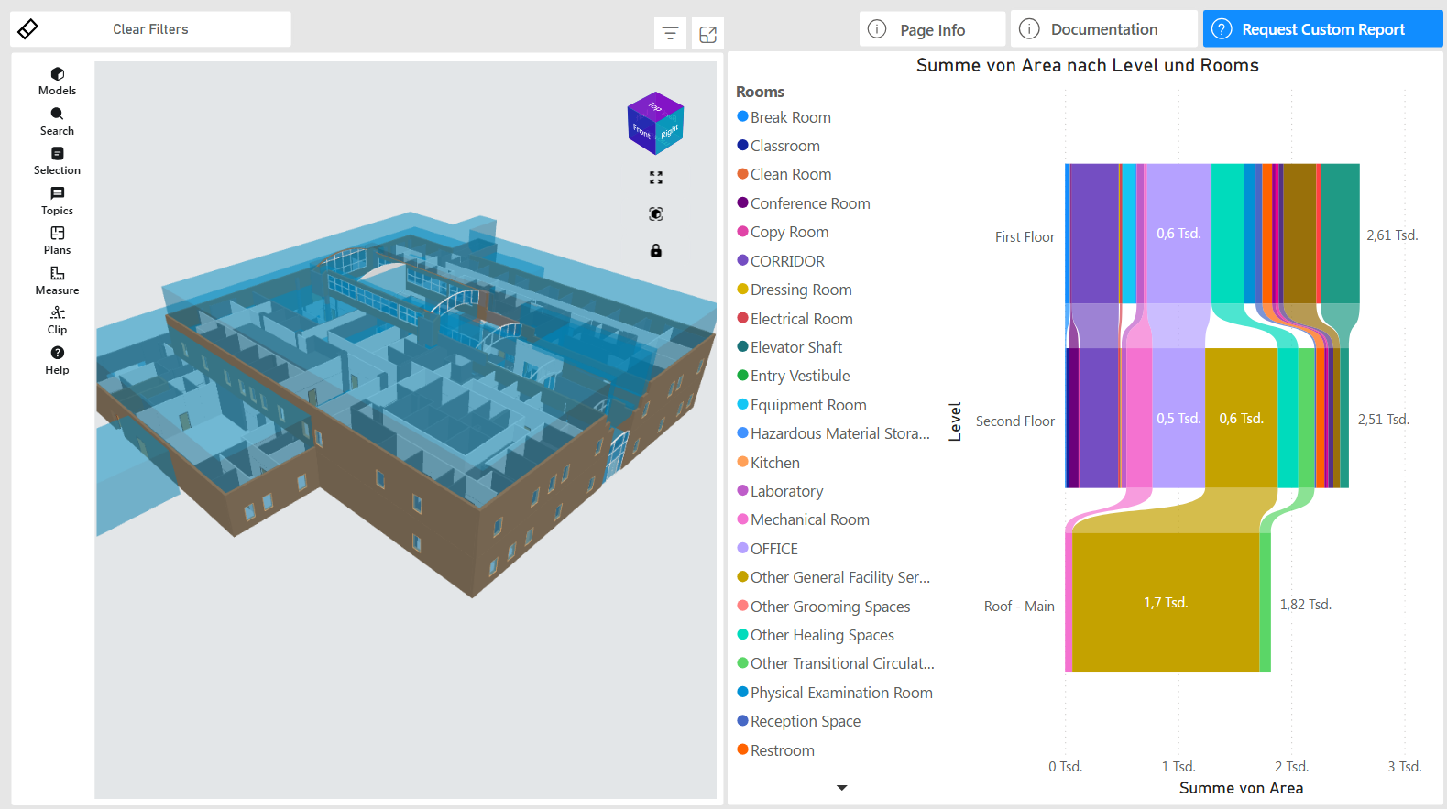Click the Request Custom Report question icon
The width and height of the screenshot is (1447, 809).
(1222, 29)
